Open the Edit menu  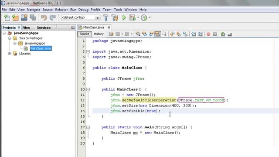[12, 10]
